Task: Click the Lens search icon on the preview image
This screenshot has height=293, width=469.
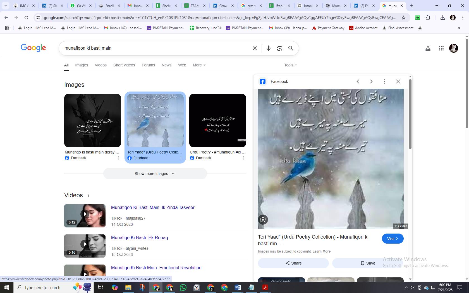Action: [263, 220]
